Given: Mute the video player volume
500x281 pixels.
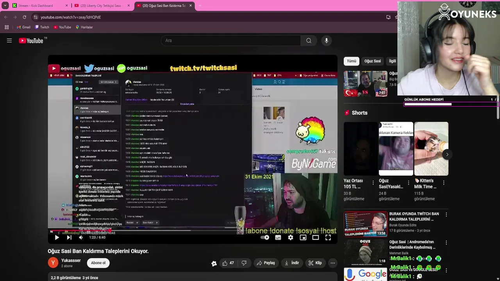Looking at the screenshot, I should tap(81, 237).
